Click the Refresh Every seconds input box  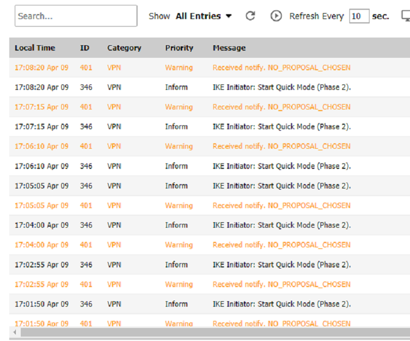(359, 16)
